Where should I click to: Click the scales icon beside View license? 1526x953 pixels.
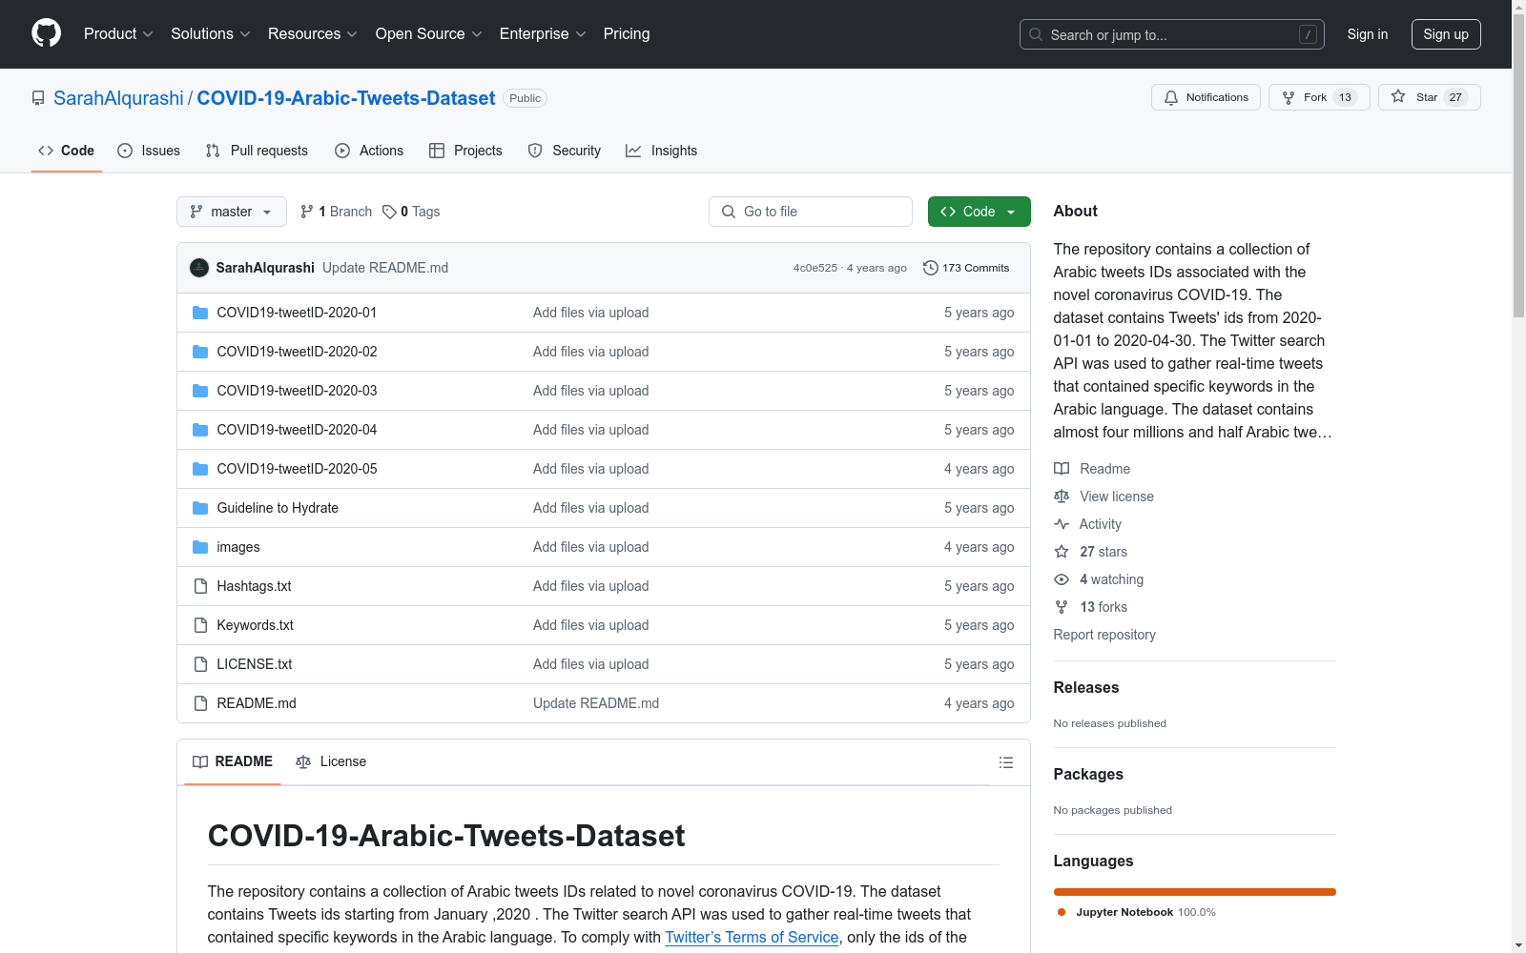1062,497
